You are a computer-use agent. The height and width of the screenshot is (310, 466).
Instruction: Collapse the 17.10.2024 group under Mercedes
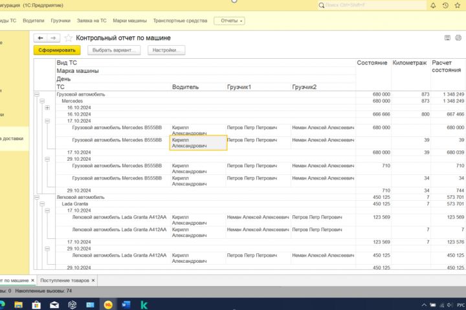point(47,121)
